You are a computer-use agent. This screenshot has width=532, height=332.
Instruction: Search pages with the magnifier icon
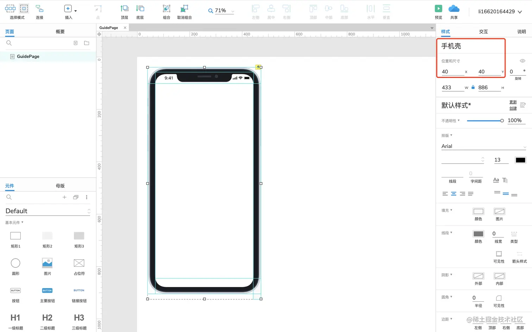(9, 43)
